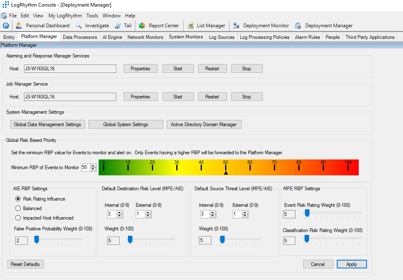Open the Report Center icon
The width and height of the screenshot is (403, 280).
[x=142, y=26]
